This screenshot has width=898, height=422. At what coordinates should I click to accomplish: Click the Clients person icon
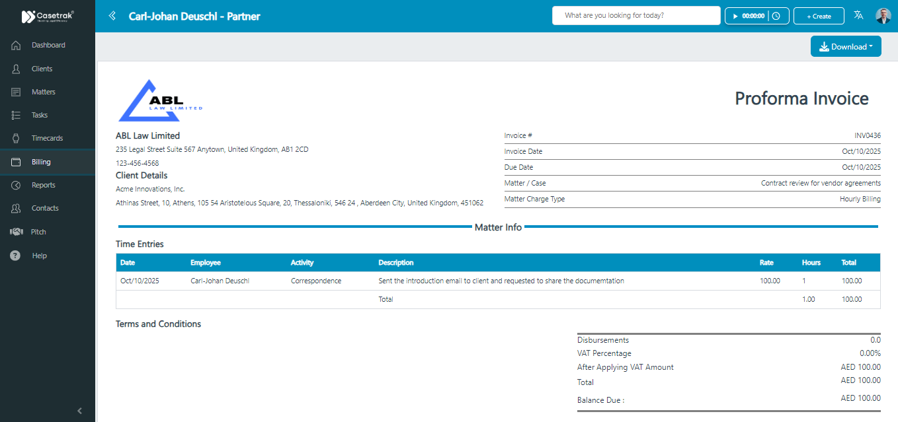coord(17,69)
